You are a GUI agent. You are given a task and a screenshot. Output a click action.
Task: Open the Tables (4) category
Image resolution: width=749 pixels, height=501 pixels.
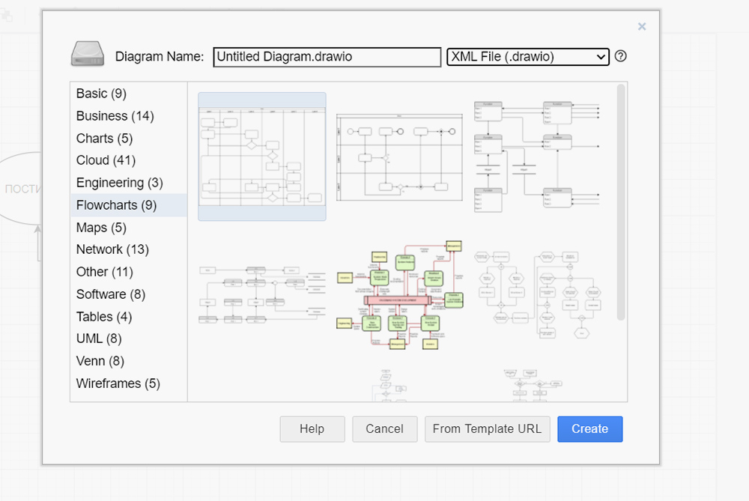click(x=129, y=317)
